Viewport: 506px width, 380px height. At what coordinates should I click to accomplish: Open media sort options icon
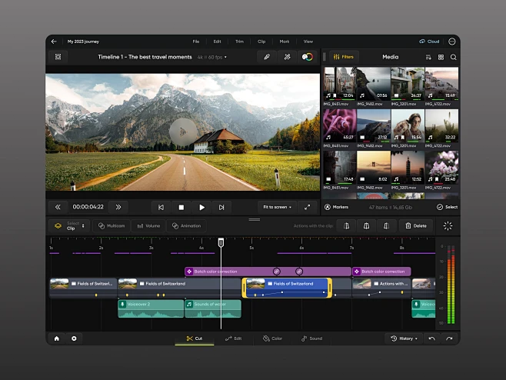click(428, 57)
